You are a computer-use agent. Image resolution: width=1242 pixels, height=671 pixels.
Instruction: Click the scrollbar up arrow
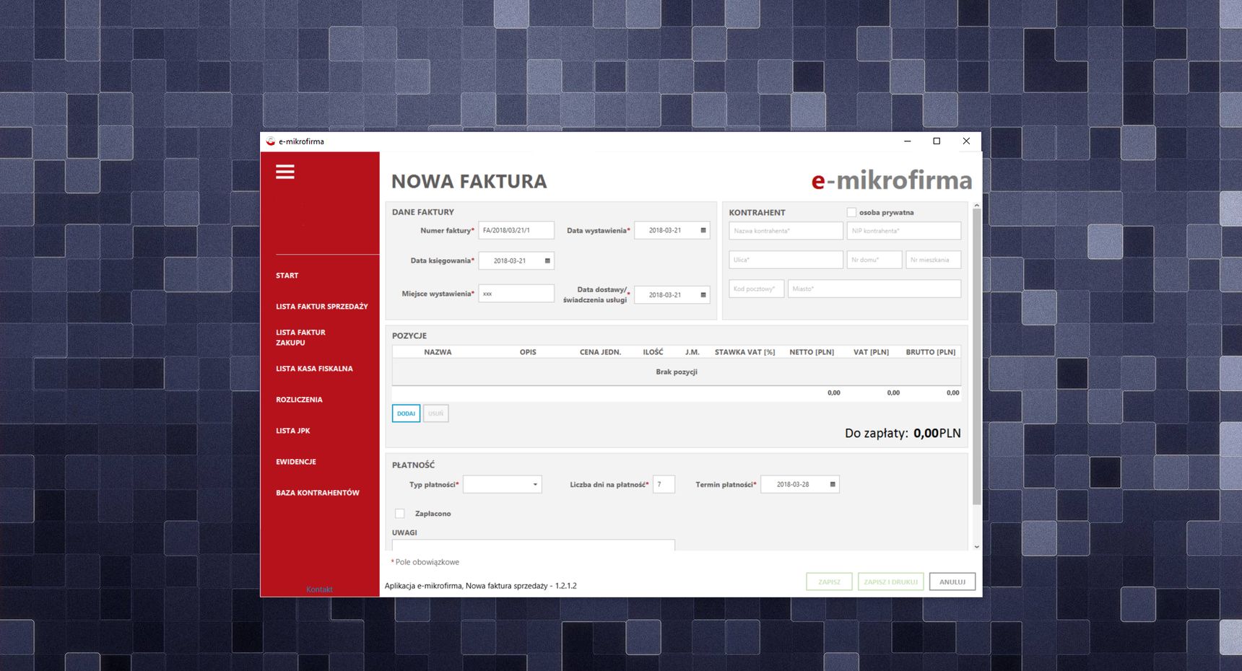tap(976, 206)
